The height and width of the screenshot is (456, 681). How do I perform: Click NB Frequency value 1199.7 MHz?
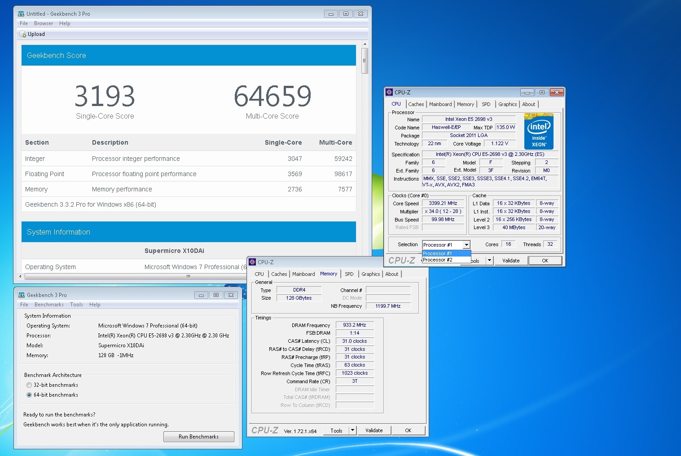pyautogui.click(x=388, y=306)
